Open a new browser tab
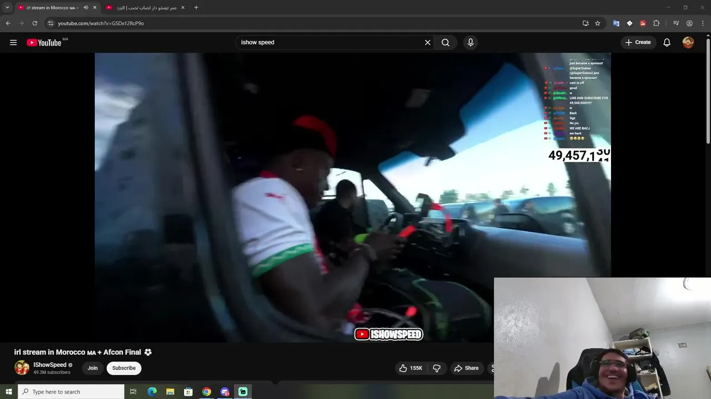Viewport: 711px width, 399px height. 196,8
